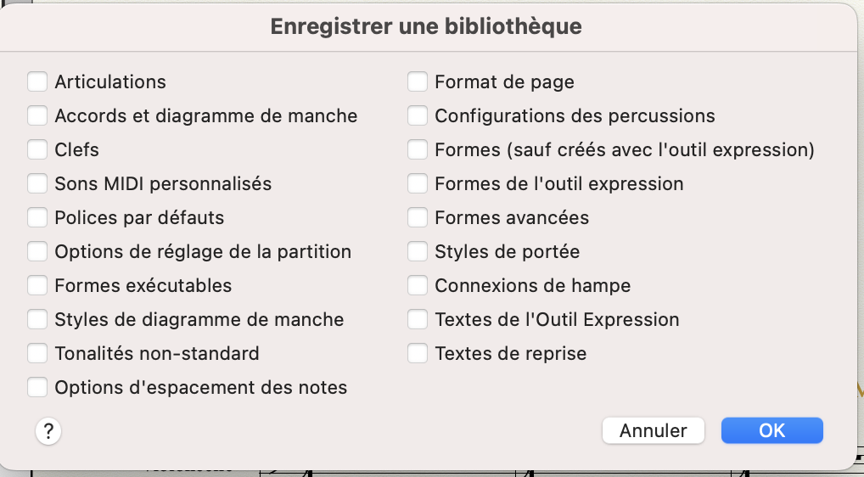Enable Configurations des percussions checkbox
Screen dimensions: 864x477
coord(418,116)
